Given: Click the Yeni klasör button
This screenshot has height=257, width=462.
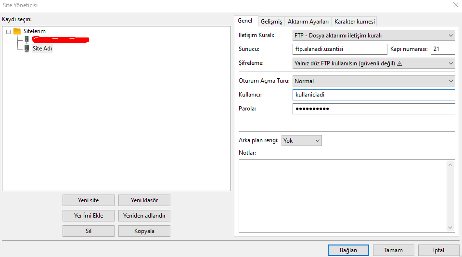Looking at the screenshot, I should click(144, 200).
